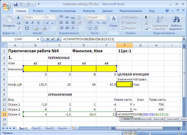This screenshot has width=187, height=135.
Task: Click the Borders icon
Action: pyautogui.click(x=27, y=28)
